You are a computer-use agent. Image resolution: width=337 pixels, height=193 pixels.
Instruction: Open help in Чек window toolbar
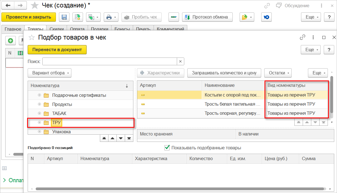pyautogui.click(x=329, y=17)
